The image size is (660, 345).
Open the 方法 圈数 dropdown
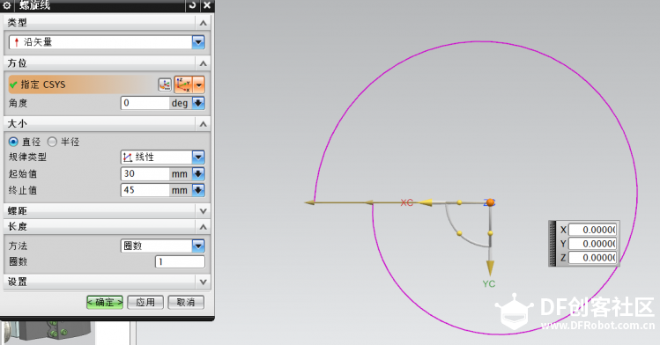point(198,246)
